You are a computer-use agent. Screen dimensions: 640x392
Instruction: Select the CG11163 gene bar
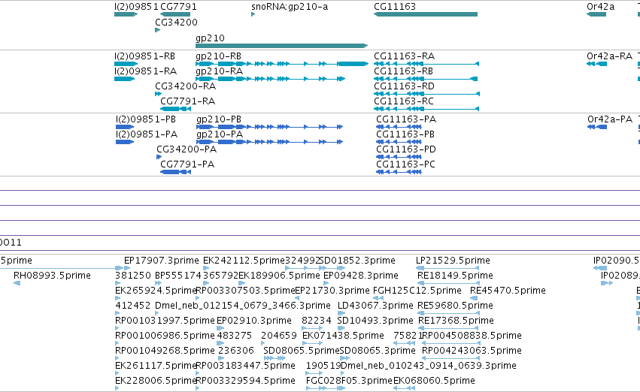[426, 14]
